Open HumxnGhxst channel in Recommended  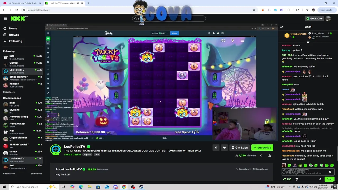22,125
